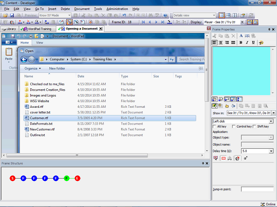Viewport: 277px width, 207px height.
Task: Toggle the See It player display button
Action: tap(249, 22)
